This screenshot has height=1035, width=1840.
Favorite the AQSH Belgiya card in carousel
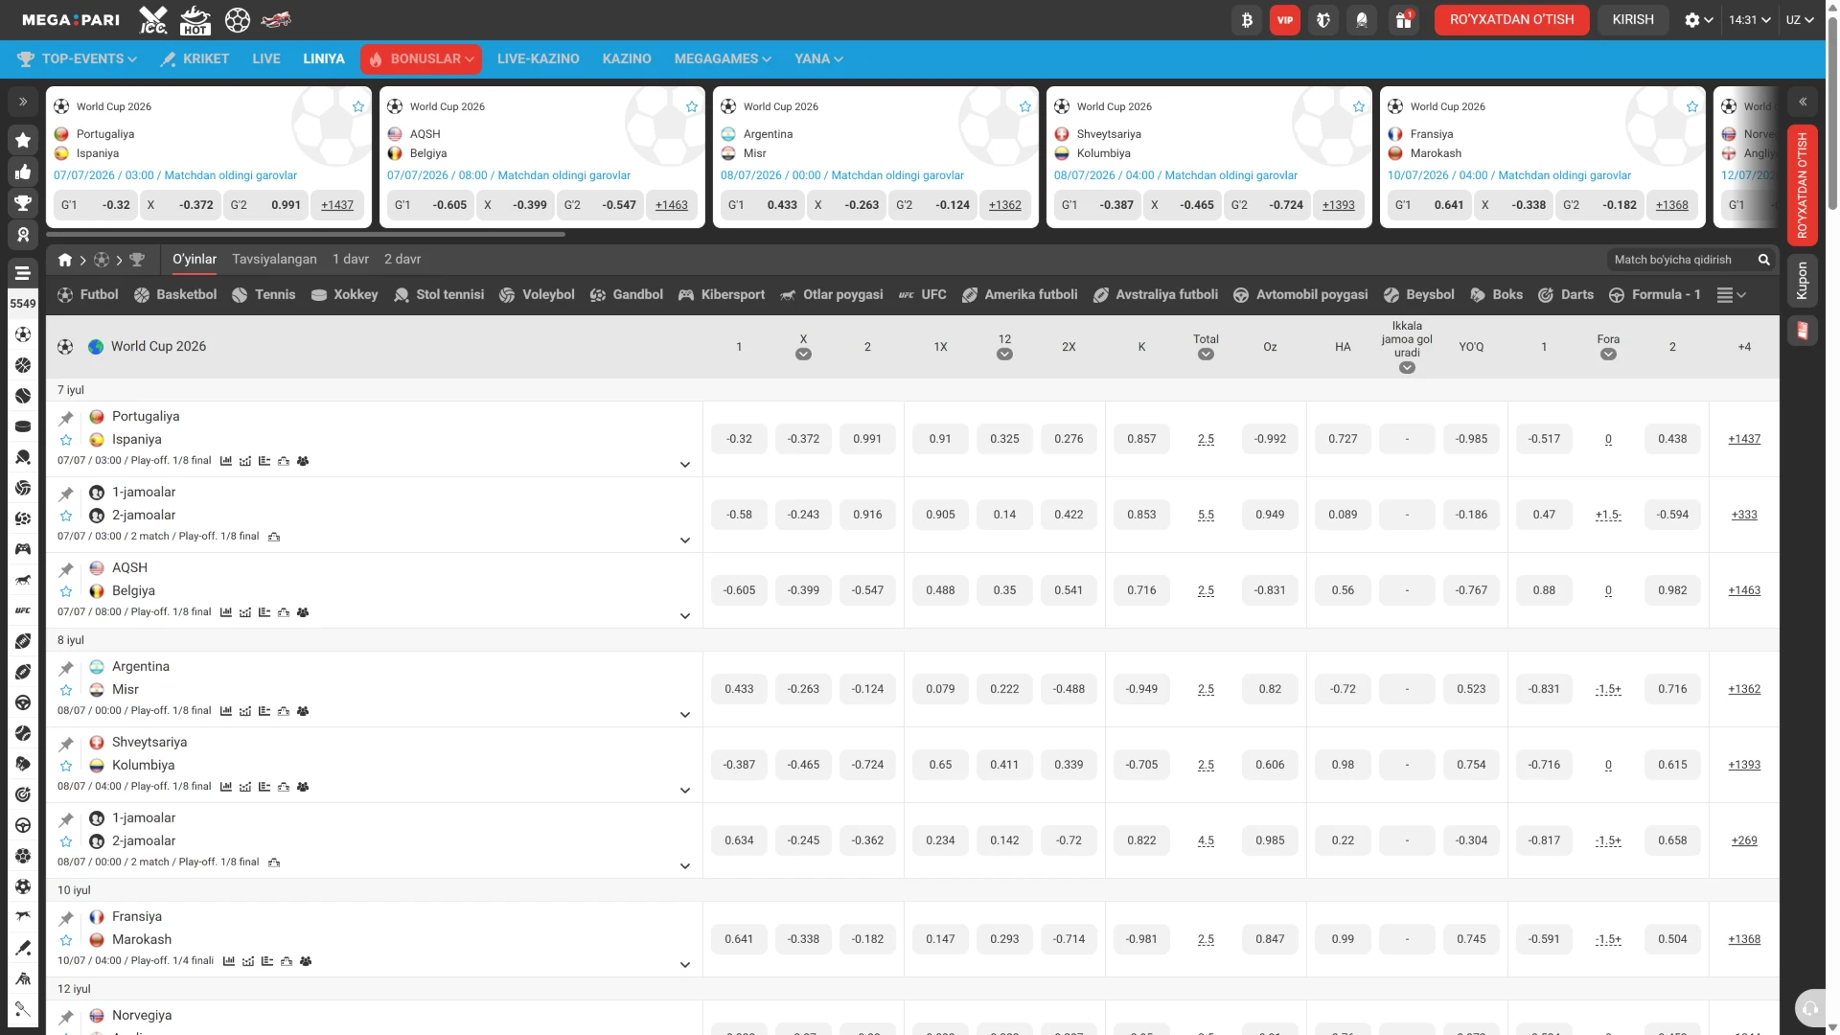(x=692, y=106)
